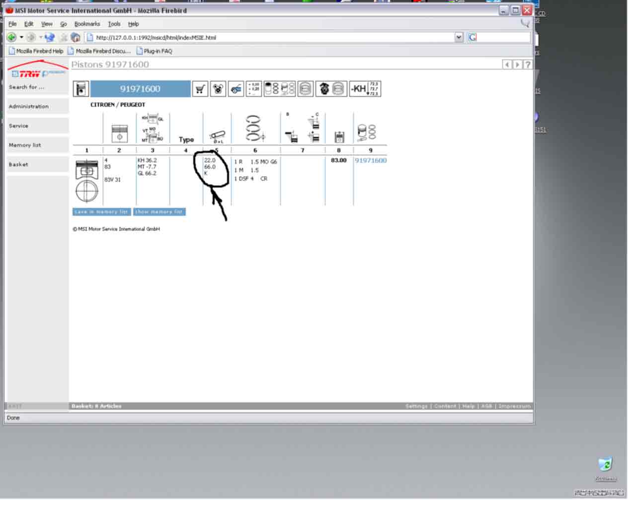Click column 3 KH GL dimensions header icon

pos(153,128)
